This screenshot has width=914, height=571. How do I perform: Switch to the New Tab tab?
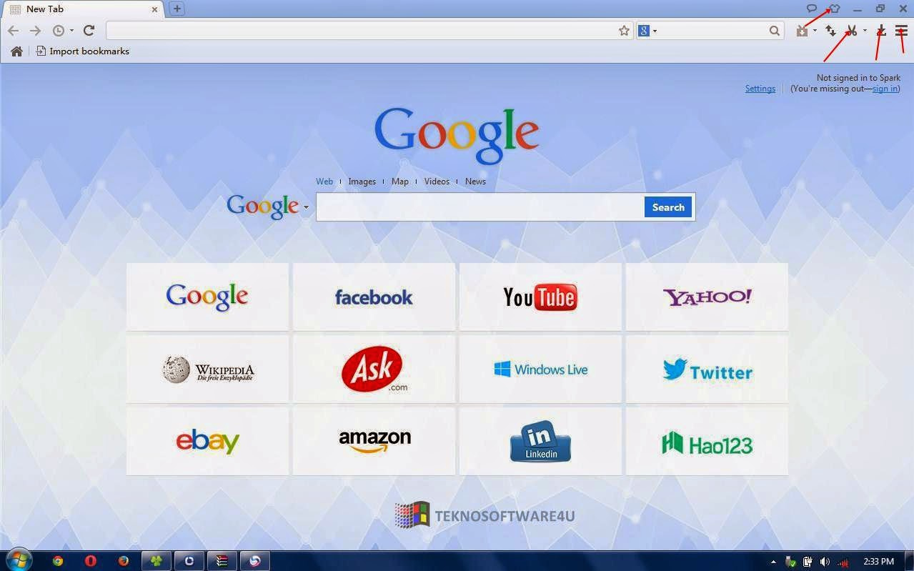point(84,9)
